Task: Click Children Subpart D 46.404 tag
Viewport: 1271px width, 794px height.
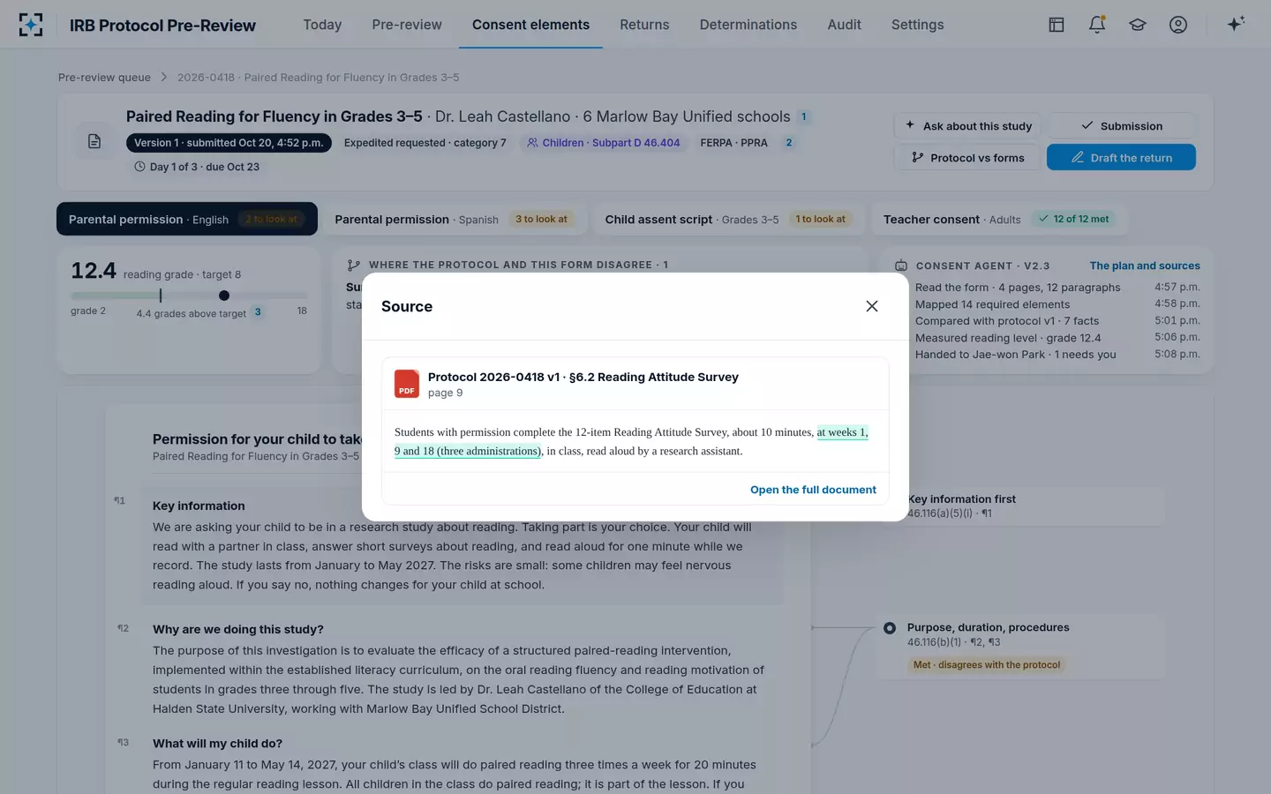Action: pos(604,143)
